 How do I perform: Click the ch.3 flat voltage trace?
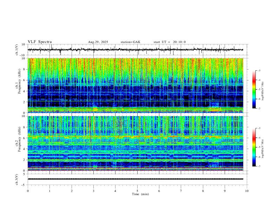click(x=135, y=179)
